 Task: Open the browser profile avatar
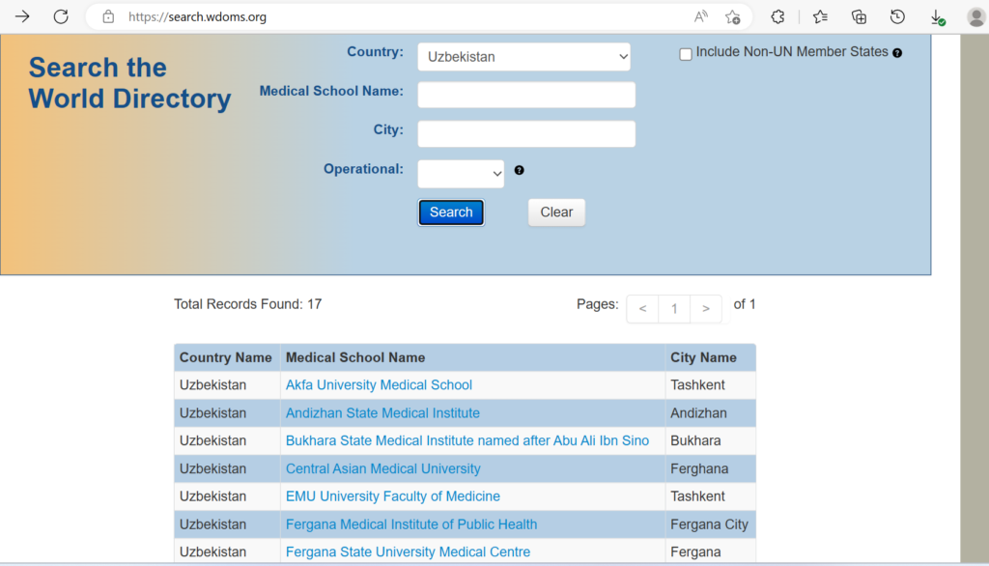(x=975, y=17)
